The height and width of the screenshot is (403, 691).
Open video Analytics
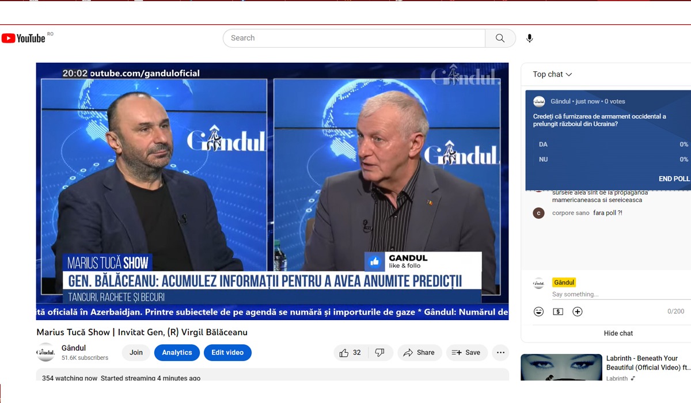177,352
